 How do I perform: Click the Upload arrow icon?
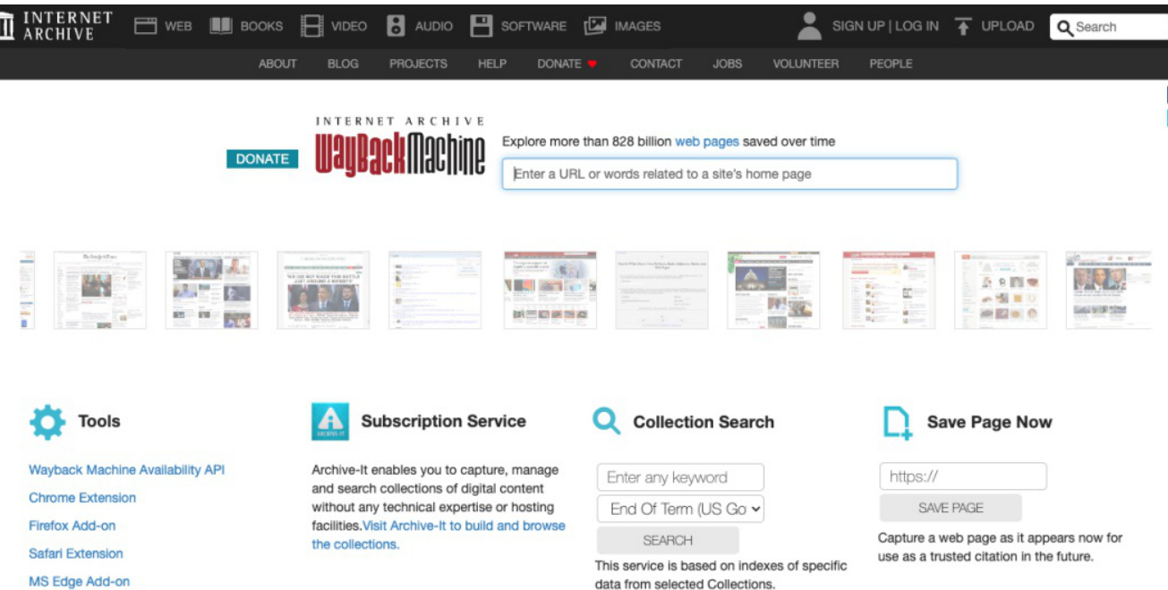tap(963, 26)
